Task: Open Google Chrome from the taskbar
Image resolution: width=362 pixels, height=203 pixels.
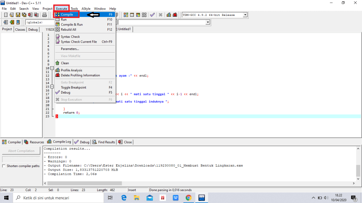Action: (x=188, y=198)
